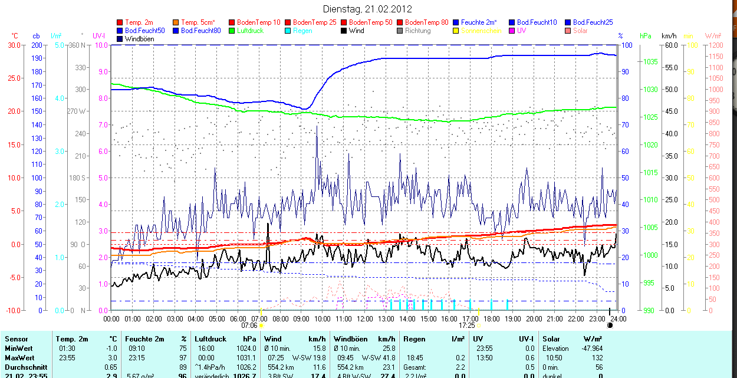Viewport: 737px width, 378px height.
Task: Click the sunset marker at 17:25
Action: [479, 325]
